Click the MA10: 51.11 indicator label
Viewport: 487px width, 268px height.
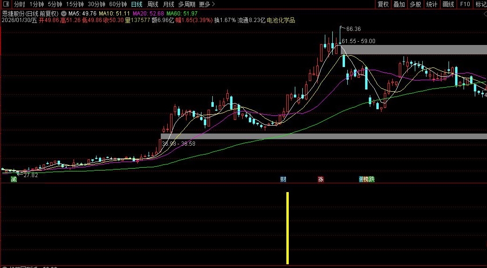pyautogui.click(x=114, y=14)
